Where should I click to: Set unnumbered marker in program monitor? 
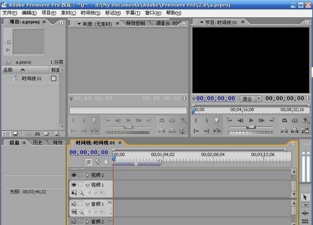[217, 120]
